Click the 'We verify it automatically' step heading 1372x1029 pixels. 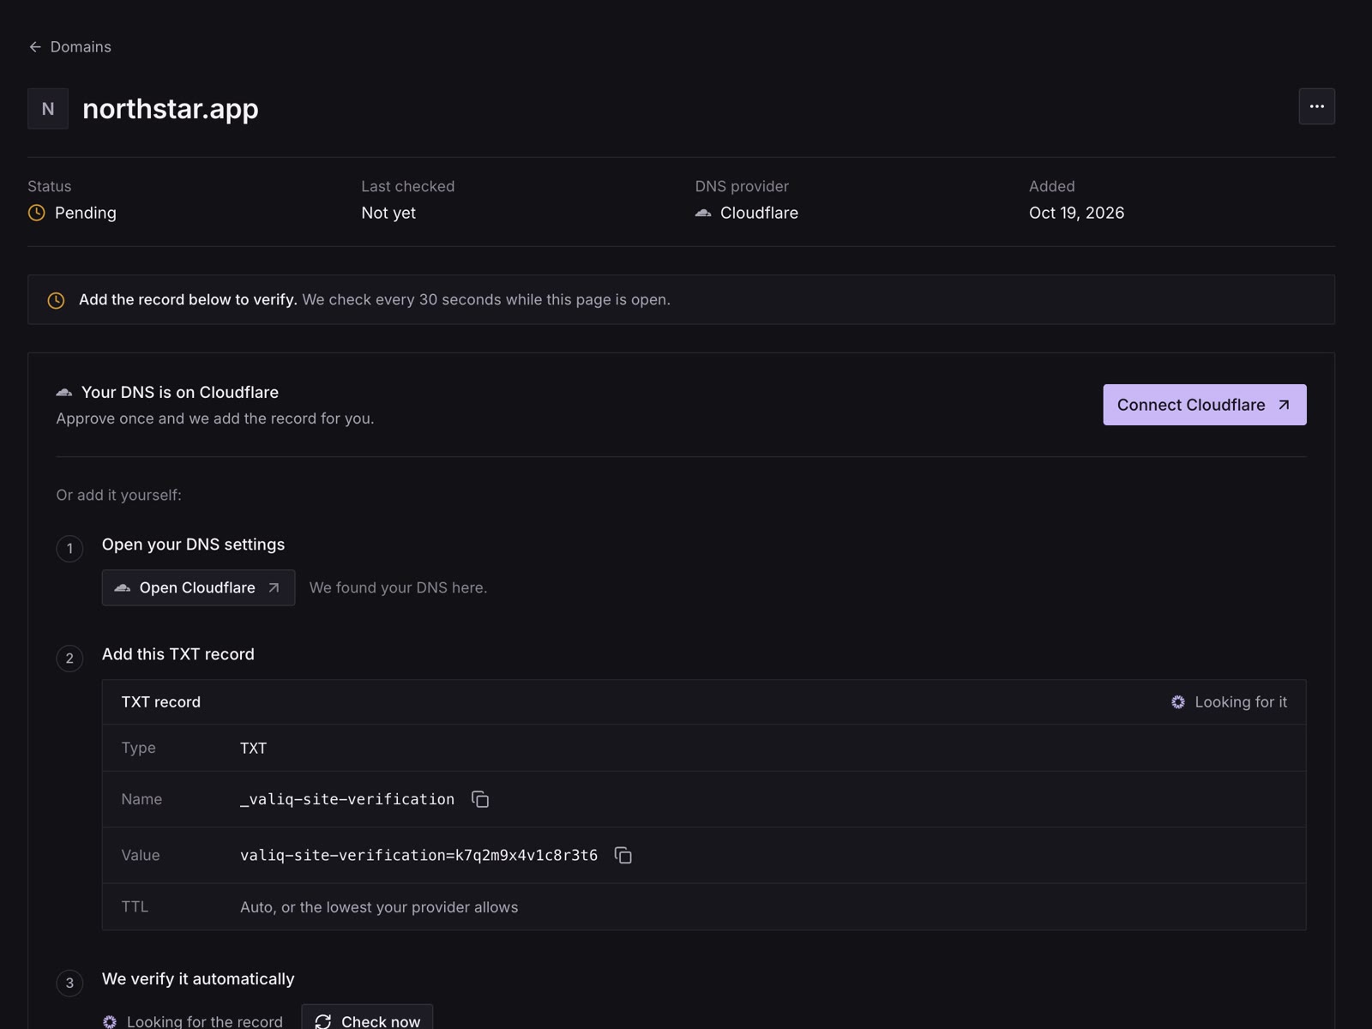(x=198, y=979)
